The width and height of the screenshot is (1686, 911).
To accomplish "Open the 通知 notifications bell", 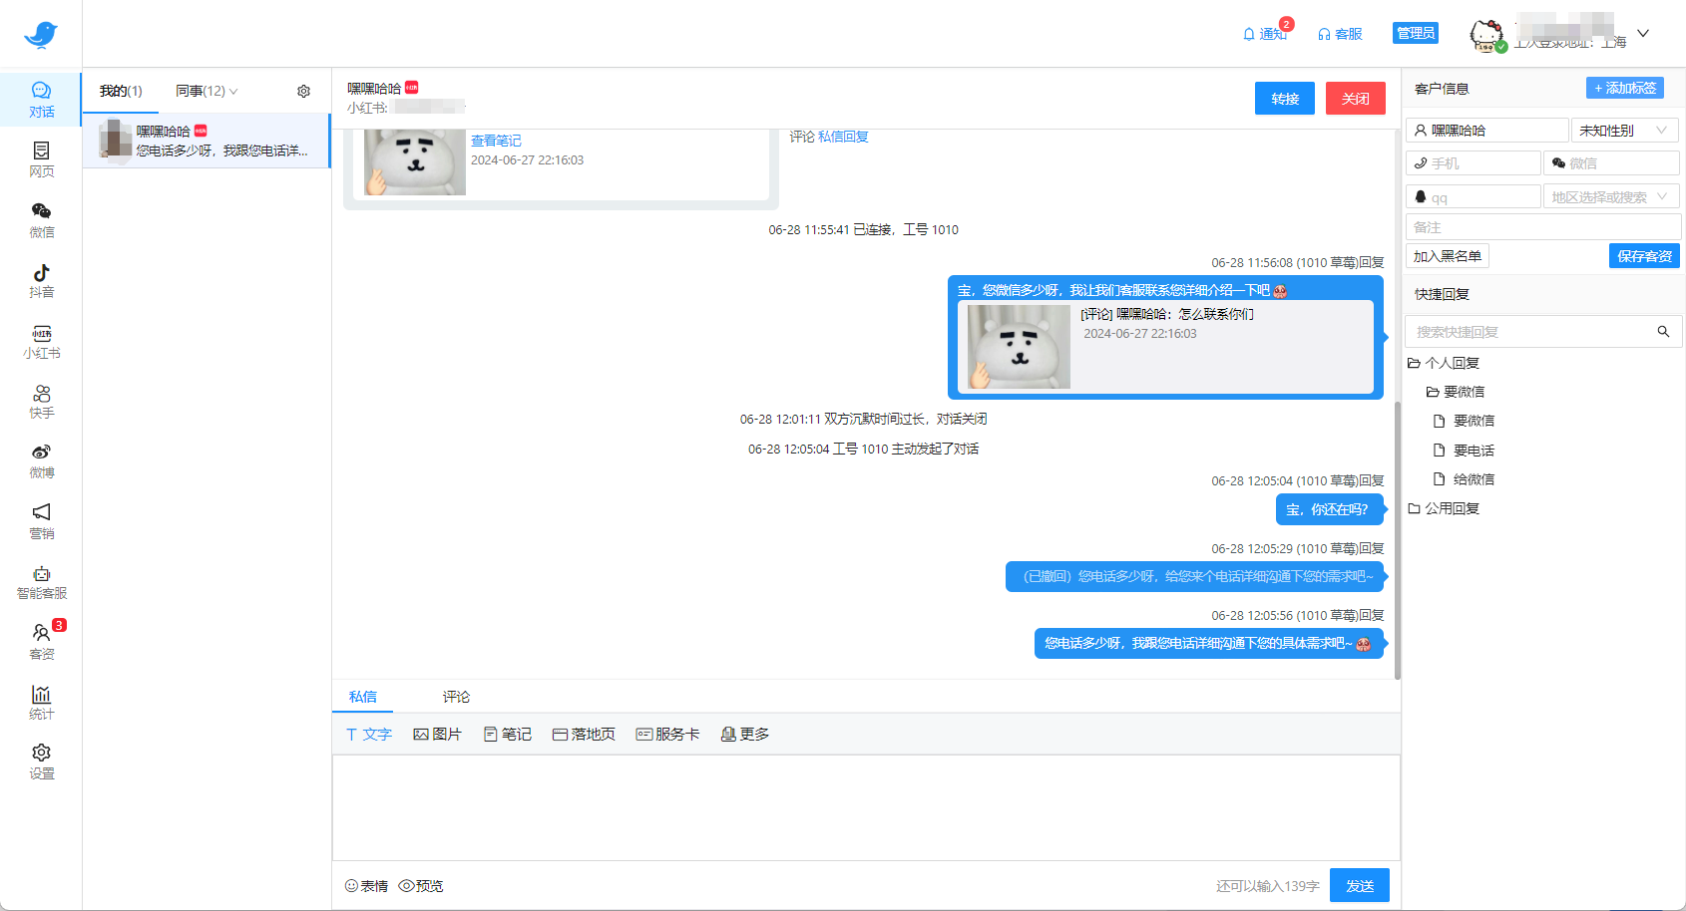I will [1264, 33].
